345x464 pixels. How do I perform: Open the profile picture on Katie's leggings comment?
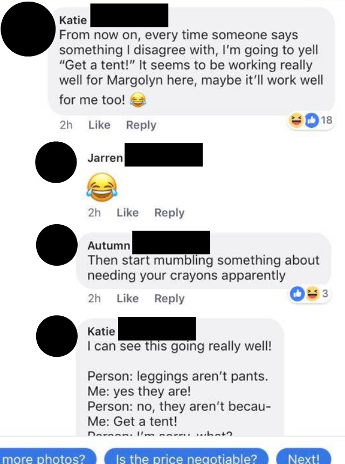point(57,336)
